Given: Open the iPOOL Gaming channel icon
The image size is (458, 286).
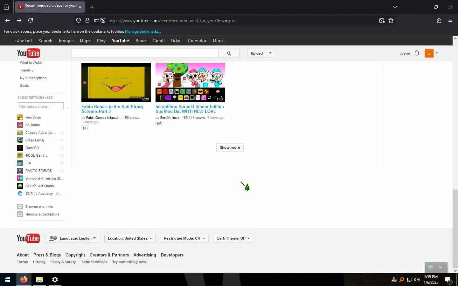Looking at the screenshot, I should click(x=20, y=155).
